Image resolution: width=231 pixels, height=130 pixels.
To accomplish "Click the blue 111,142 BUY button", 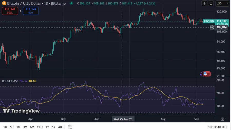I will [x=31, y=11].
